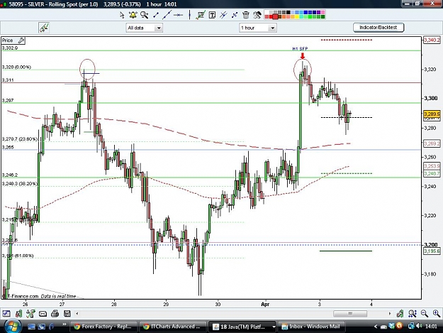
Task: Click the pencil chart icon beside All data
Action: (44, 28)
